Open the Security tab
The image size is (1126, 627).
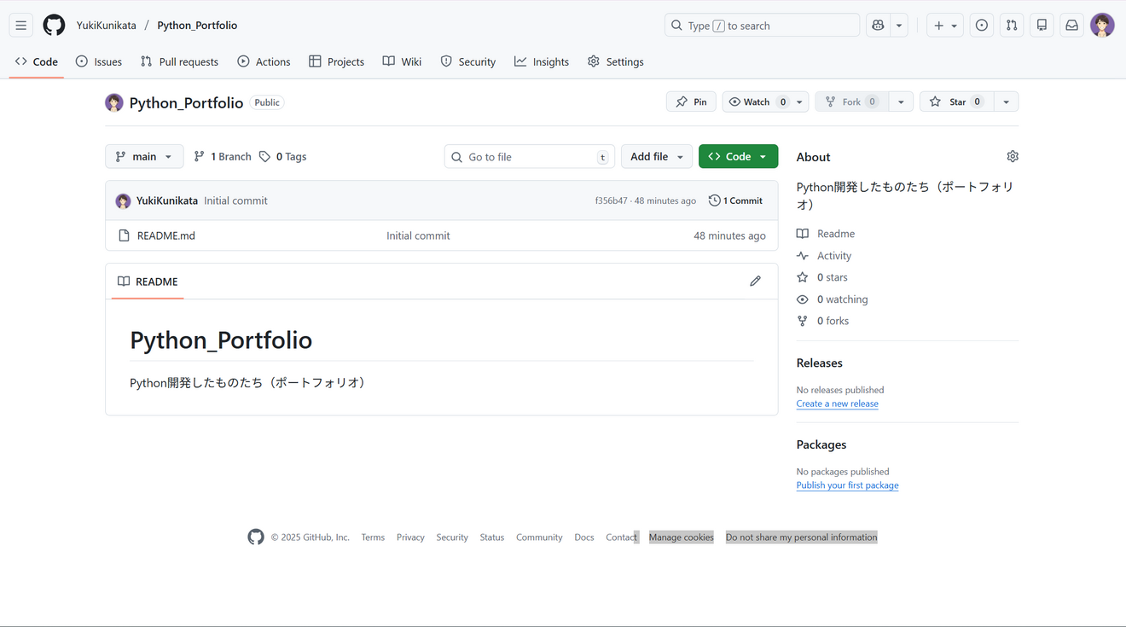pos(467,61)
